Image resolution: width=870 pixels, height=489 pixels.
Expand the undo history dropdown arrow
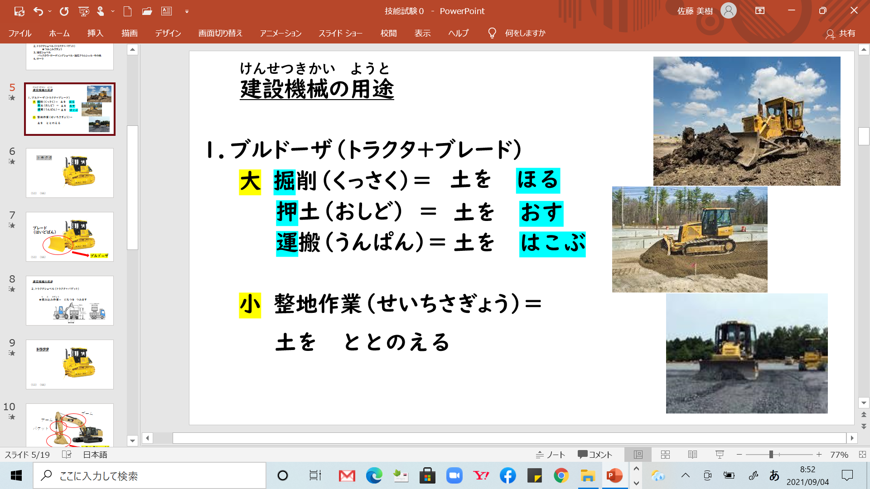[50, 11]
